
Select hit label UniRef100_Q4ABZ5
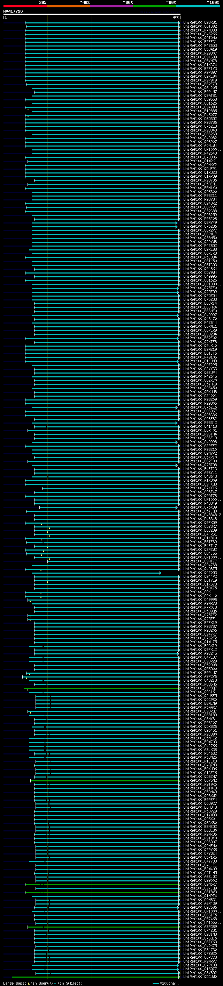[200, 569]
